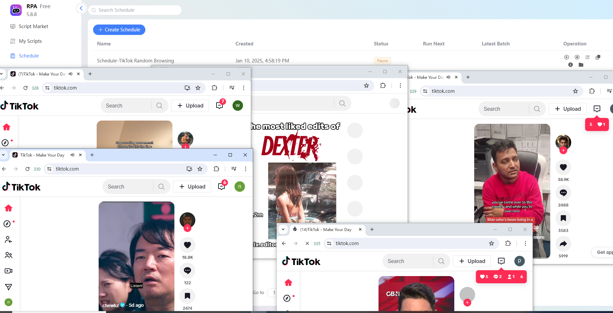Run the TikTok Random Browsing schedule
This screenshot has width=613, height=313.
tap(567, 57)
